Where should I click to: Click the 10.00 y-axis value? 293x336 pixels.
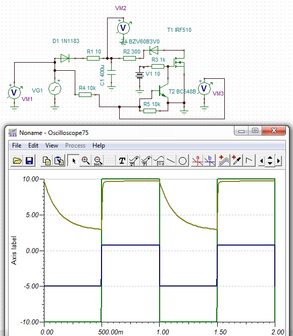click(x=31, y=179)
